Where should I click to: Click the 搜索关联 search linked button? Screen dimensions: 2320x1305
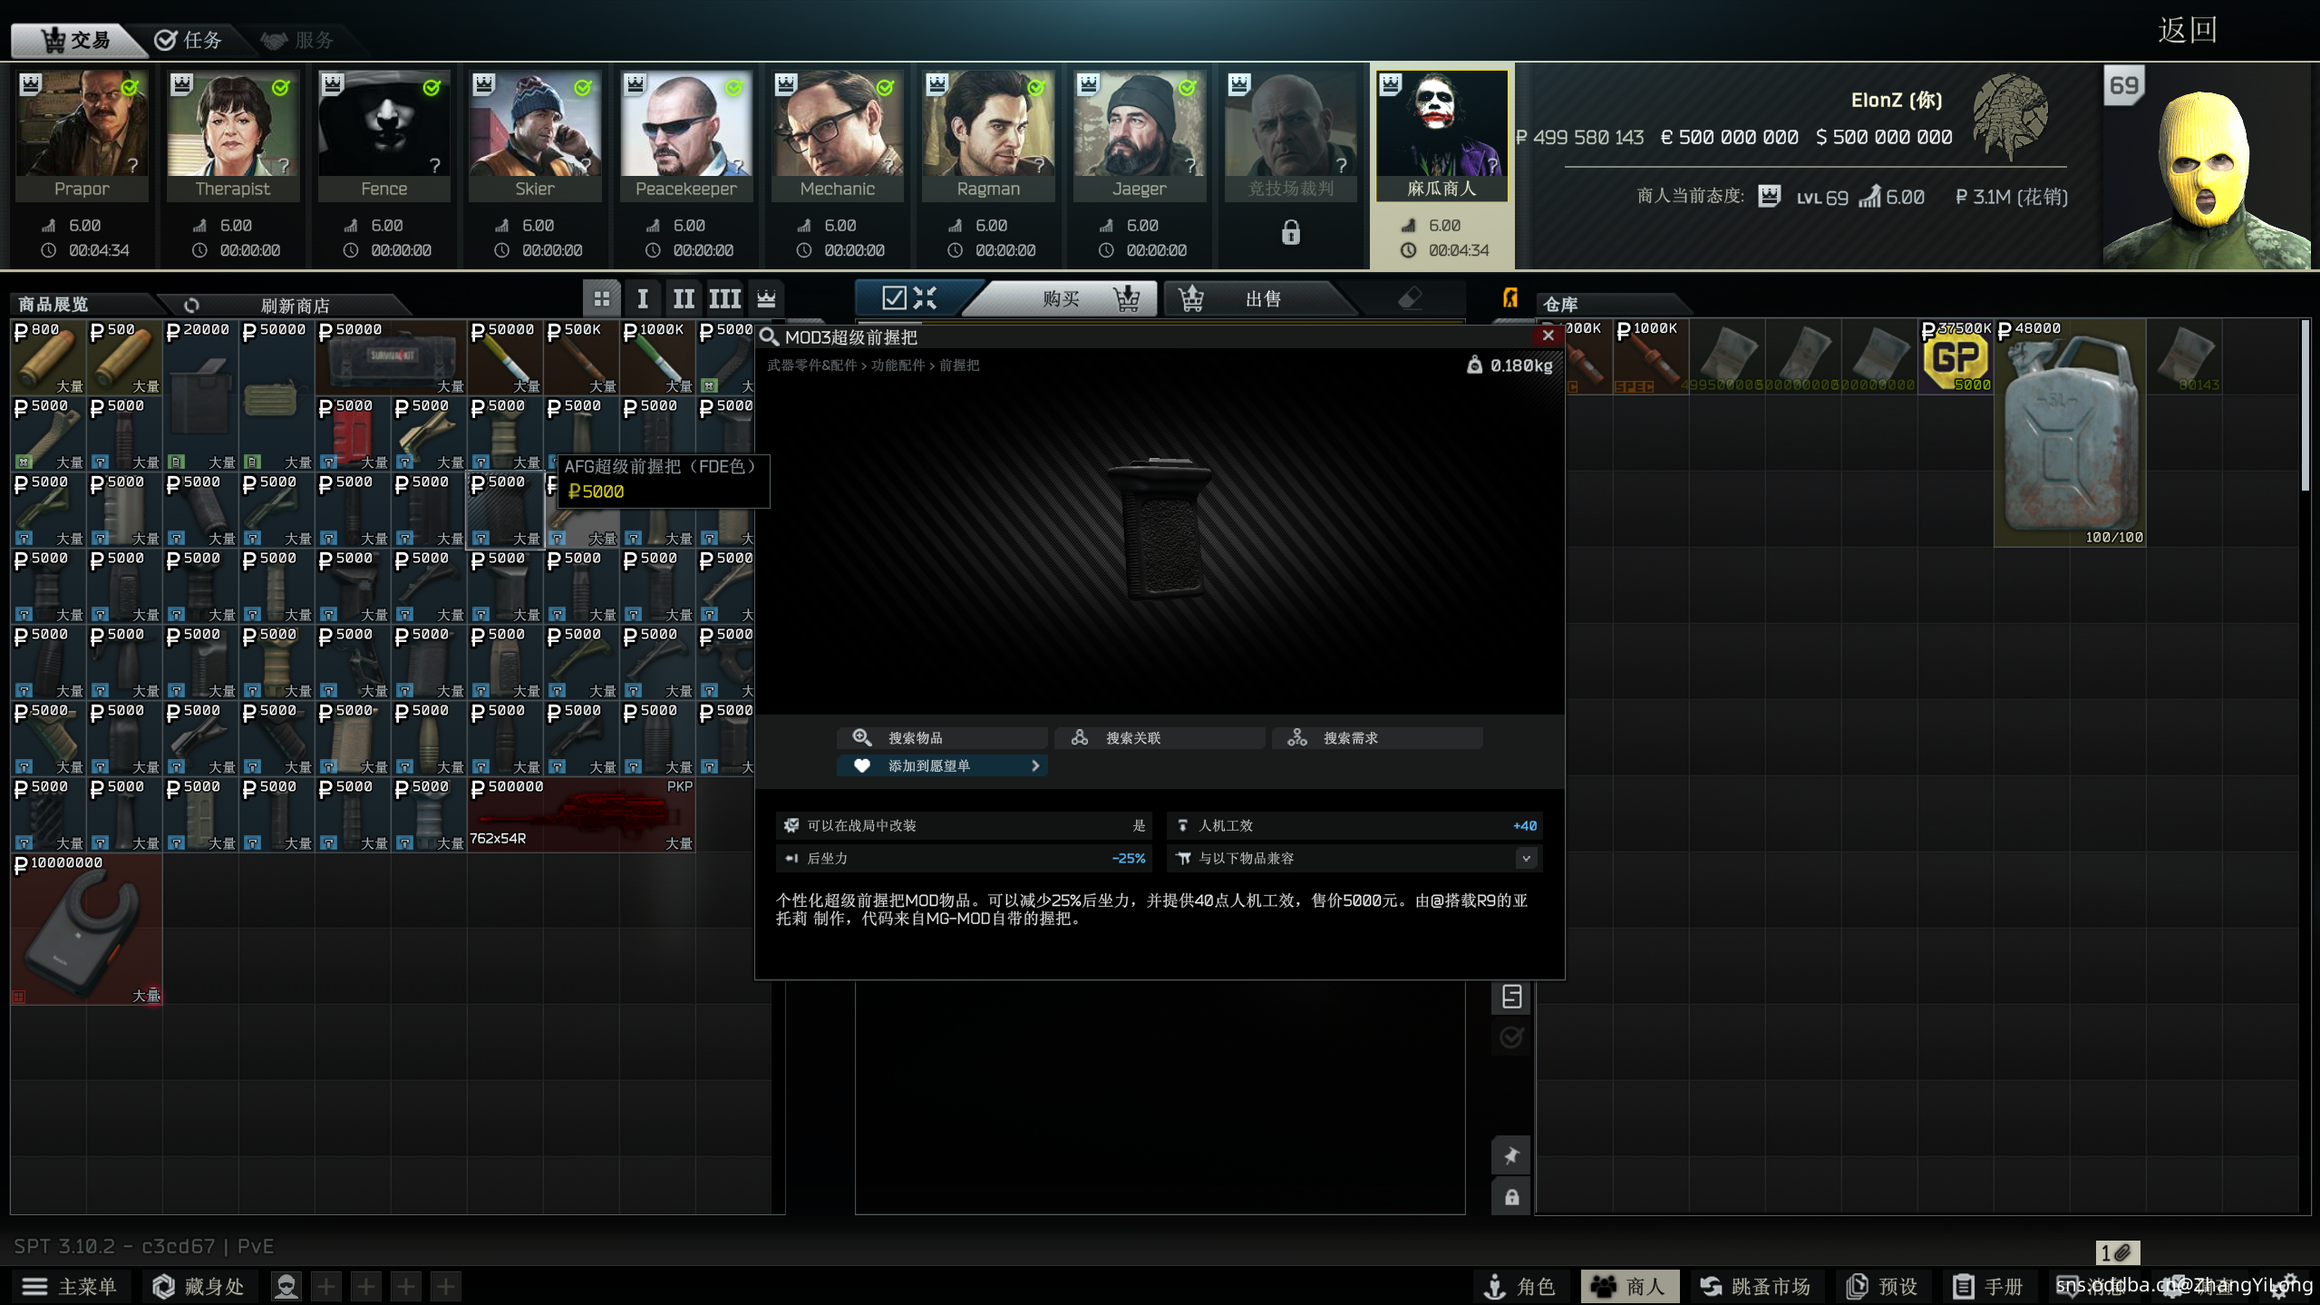(x=1160, y=738)
